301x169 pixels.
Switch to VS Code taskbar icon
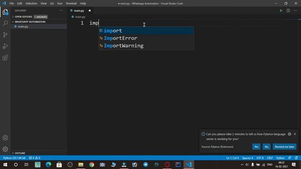coord(189,165)
